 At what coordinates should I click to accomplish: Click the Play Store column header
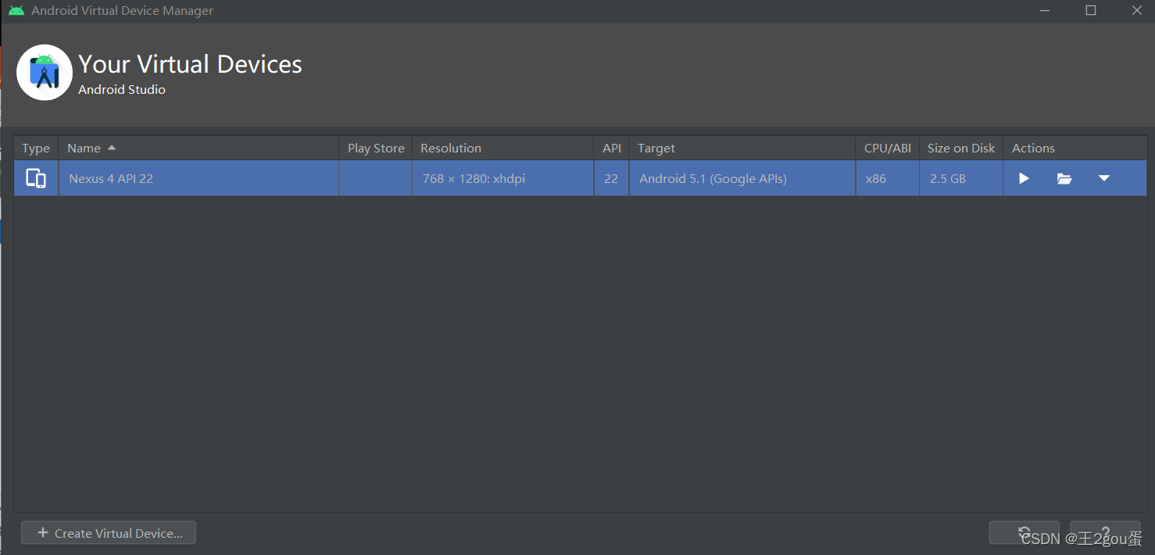[376, 148]
